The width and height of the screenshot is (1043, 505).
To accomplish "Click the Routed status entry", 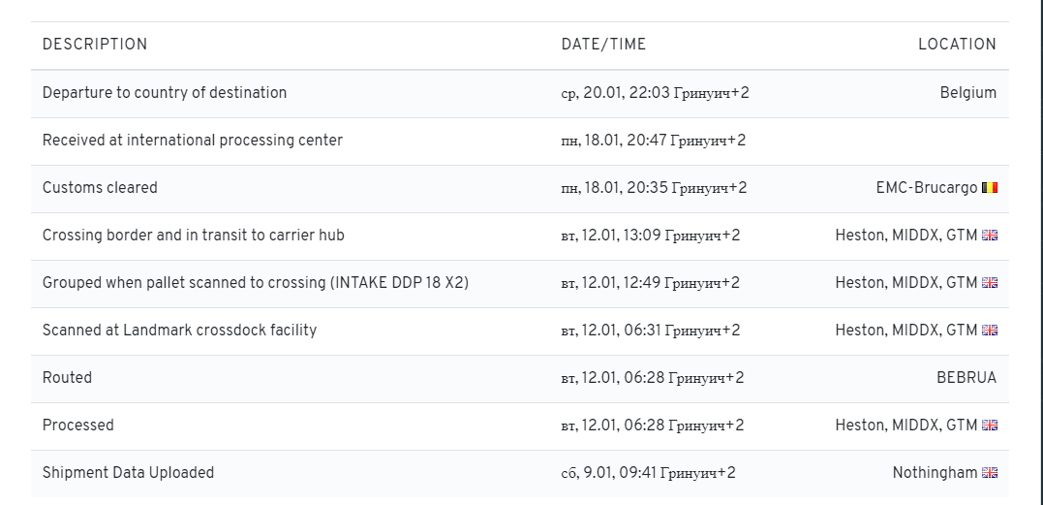I will pyautogui.click(x=67, y=378).
